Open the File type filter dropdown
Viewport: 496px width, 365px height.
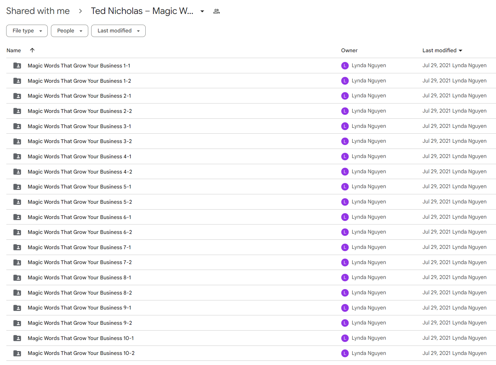click(x=27, y=31)
